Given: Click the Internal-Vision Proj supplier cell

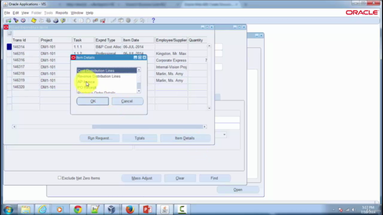Looking at the screenshot, I should tap(171, 67).
